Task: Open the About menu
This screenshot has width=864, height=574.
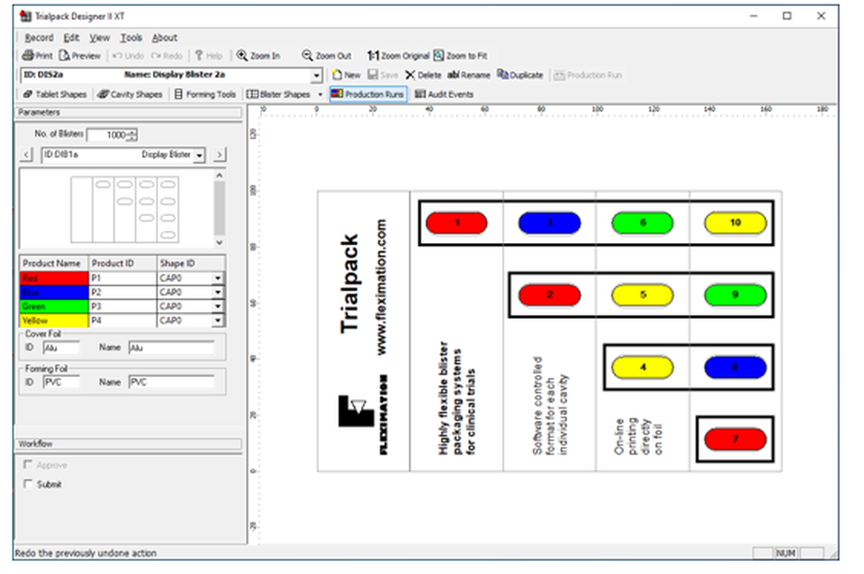Action: click(165, 37)
